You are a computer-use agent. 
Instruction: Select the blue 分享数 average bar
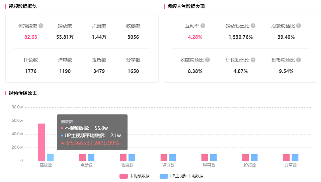(295, 158)
